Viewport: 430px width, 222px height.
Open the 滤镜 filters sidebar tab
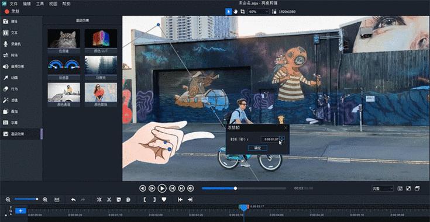pos(21,100)
